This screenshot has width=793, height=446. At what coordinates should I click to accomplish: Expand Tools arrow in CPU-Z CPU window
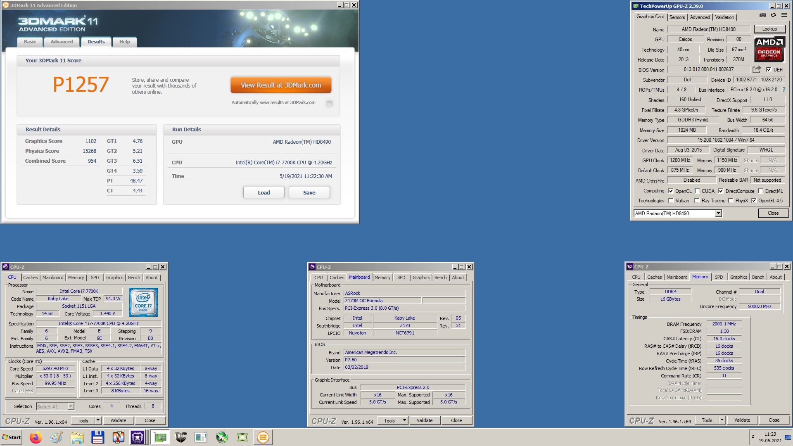pyautogui.click(x=98, y=420)
